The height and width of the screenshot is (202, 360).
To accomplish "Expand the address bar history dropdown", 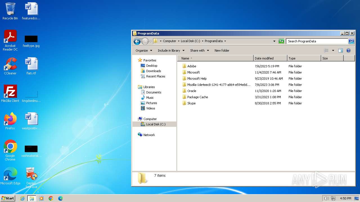I will [x=274, y=41].
